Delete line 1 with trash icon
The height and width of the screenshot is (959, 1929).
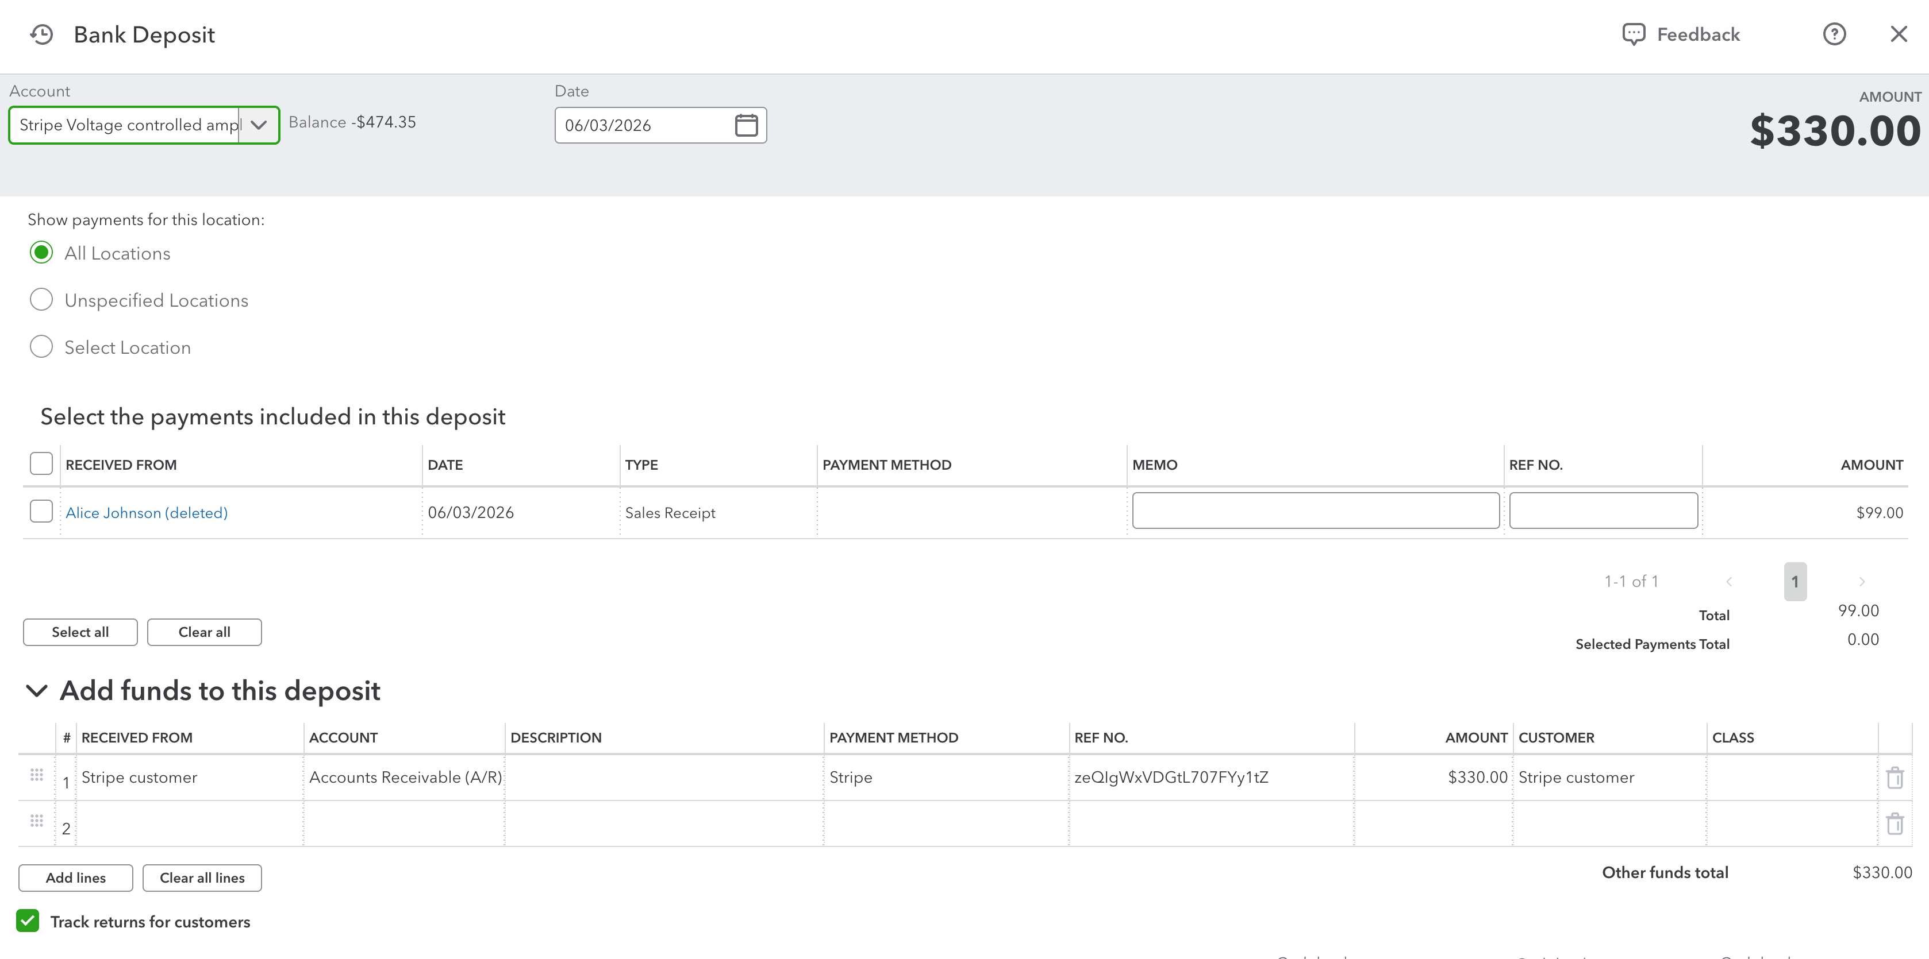pos(1895,778)
